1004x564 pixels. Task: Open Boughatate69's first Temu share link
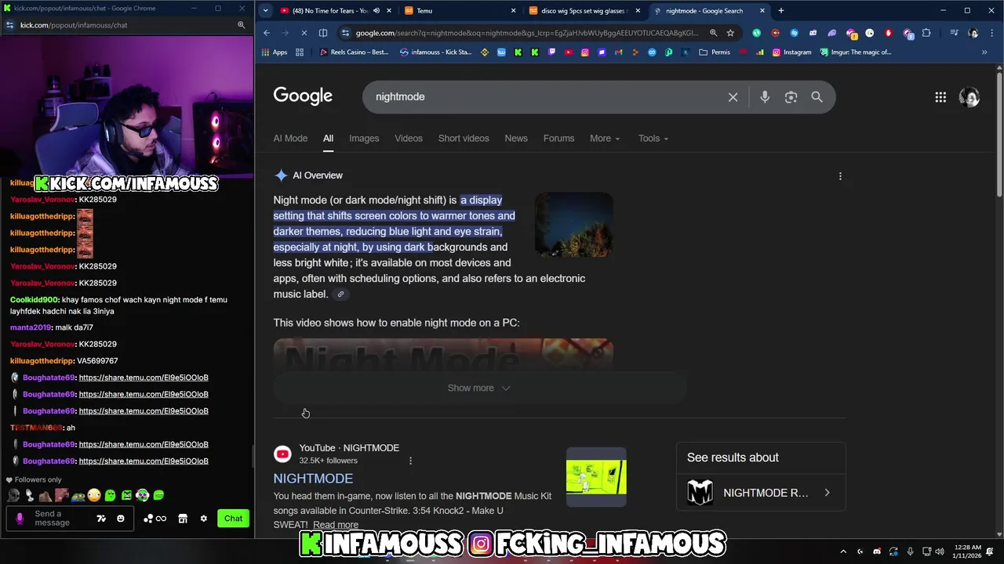(144, 378)
